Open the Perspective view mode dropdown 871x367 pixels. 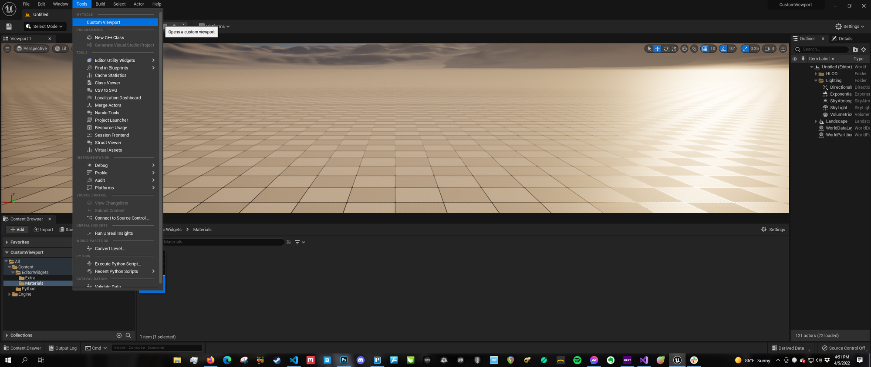pos(31,49)
